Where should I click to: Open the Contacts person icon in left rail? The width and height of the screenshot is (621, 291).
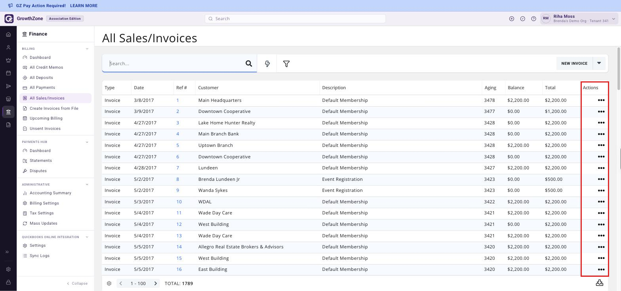[8, 47]
